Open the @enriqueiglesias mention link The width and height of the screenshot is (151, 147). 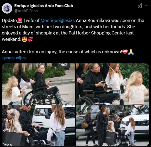click(x=58, y=20)
